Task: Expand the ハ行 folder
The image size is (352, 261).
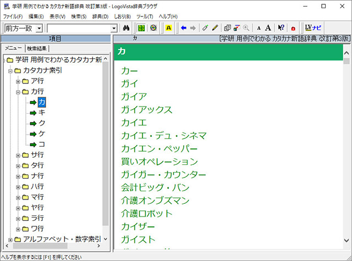Action: coord(18,187)
